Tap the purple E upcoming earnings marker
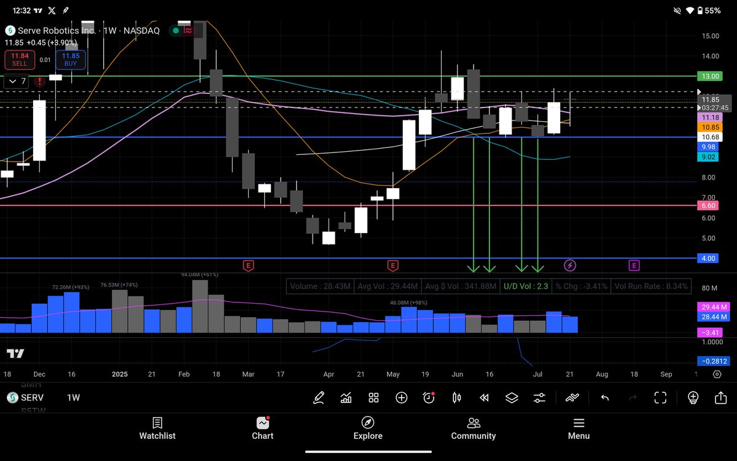737x461 pixels. [x=634, y=266]
